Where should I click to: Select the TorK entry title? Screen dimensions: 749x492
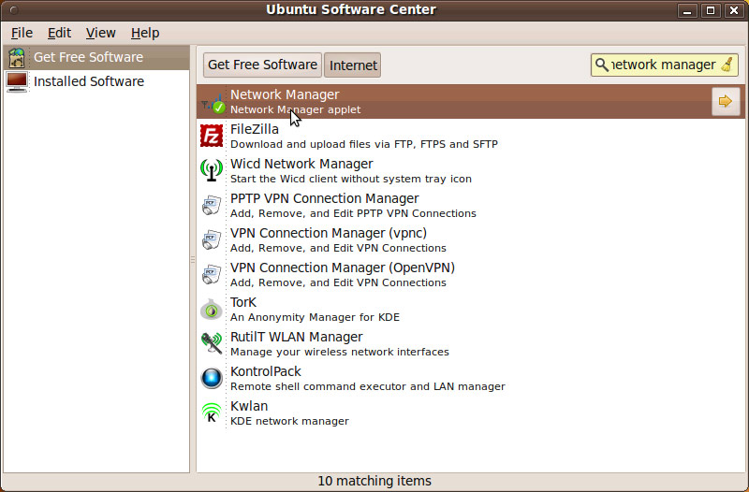243,302
